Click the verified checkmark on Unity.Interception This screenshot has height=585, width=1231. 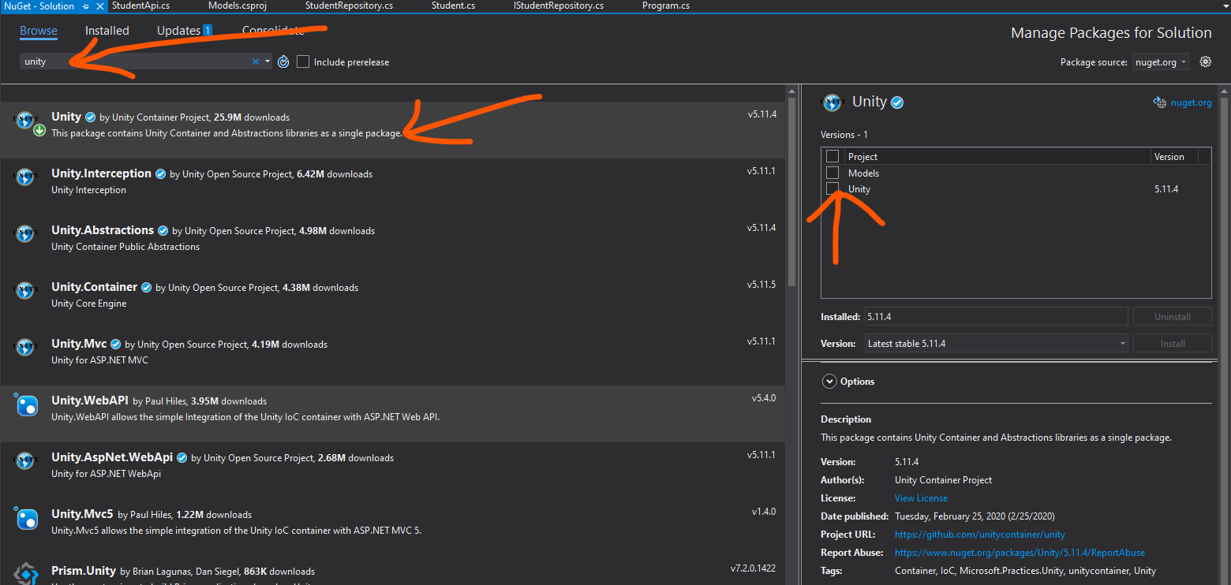tap(161, 174)
